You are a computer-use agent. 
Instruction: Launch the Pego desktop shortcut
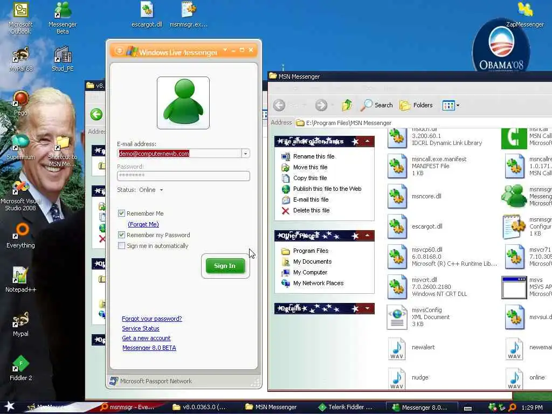pyautogui.click(x=20, y=103)
